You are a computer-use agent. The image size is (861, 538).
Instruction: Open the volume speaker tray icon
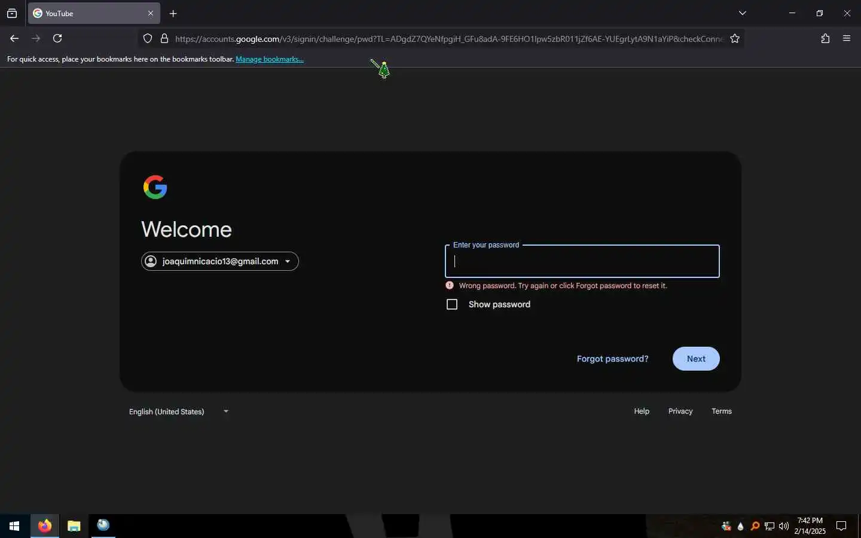784,526
